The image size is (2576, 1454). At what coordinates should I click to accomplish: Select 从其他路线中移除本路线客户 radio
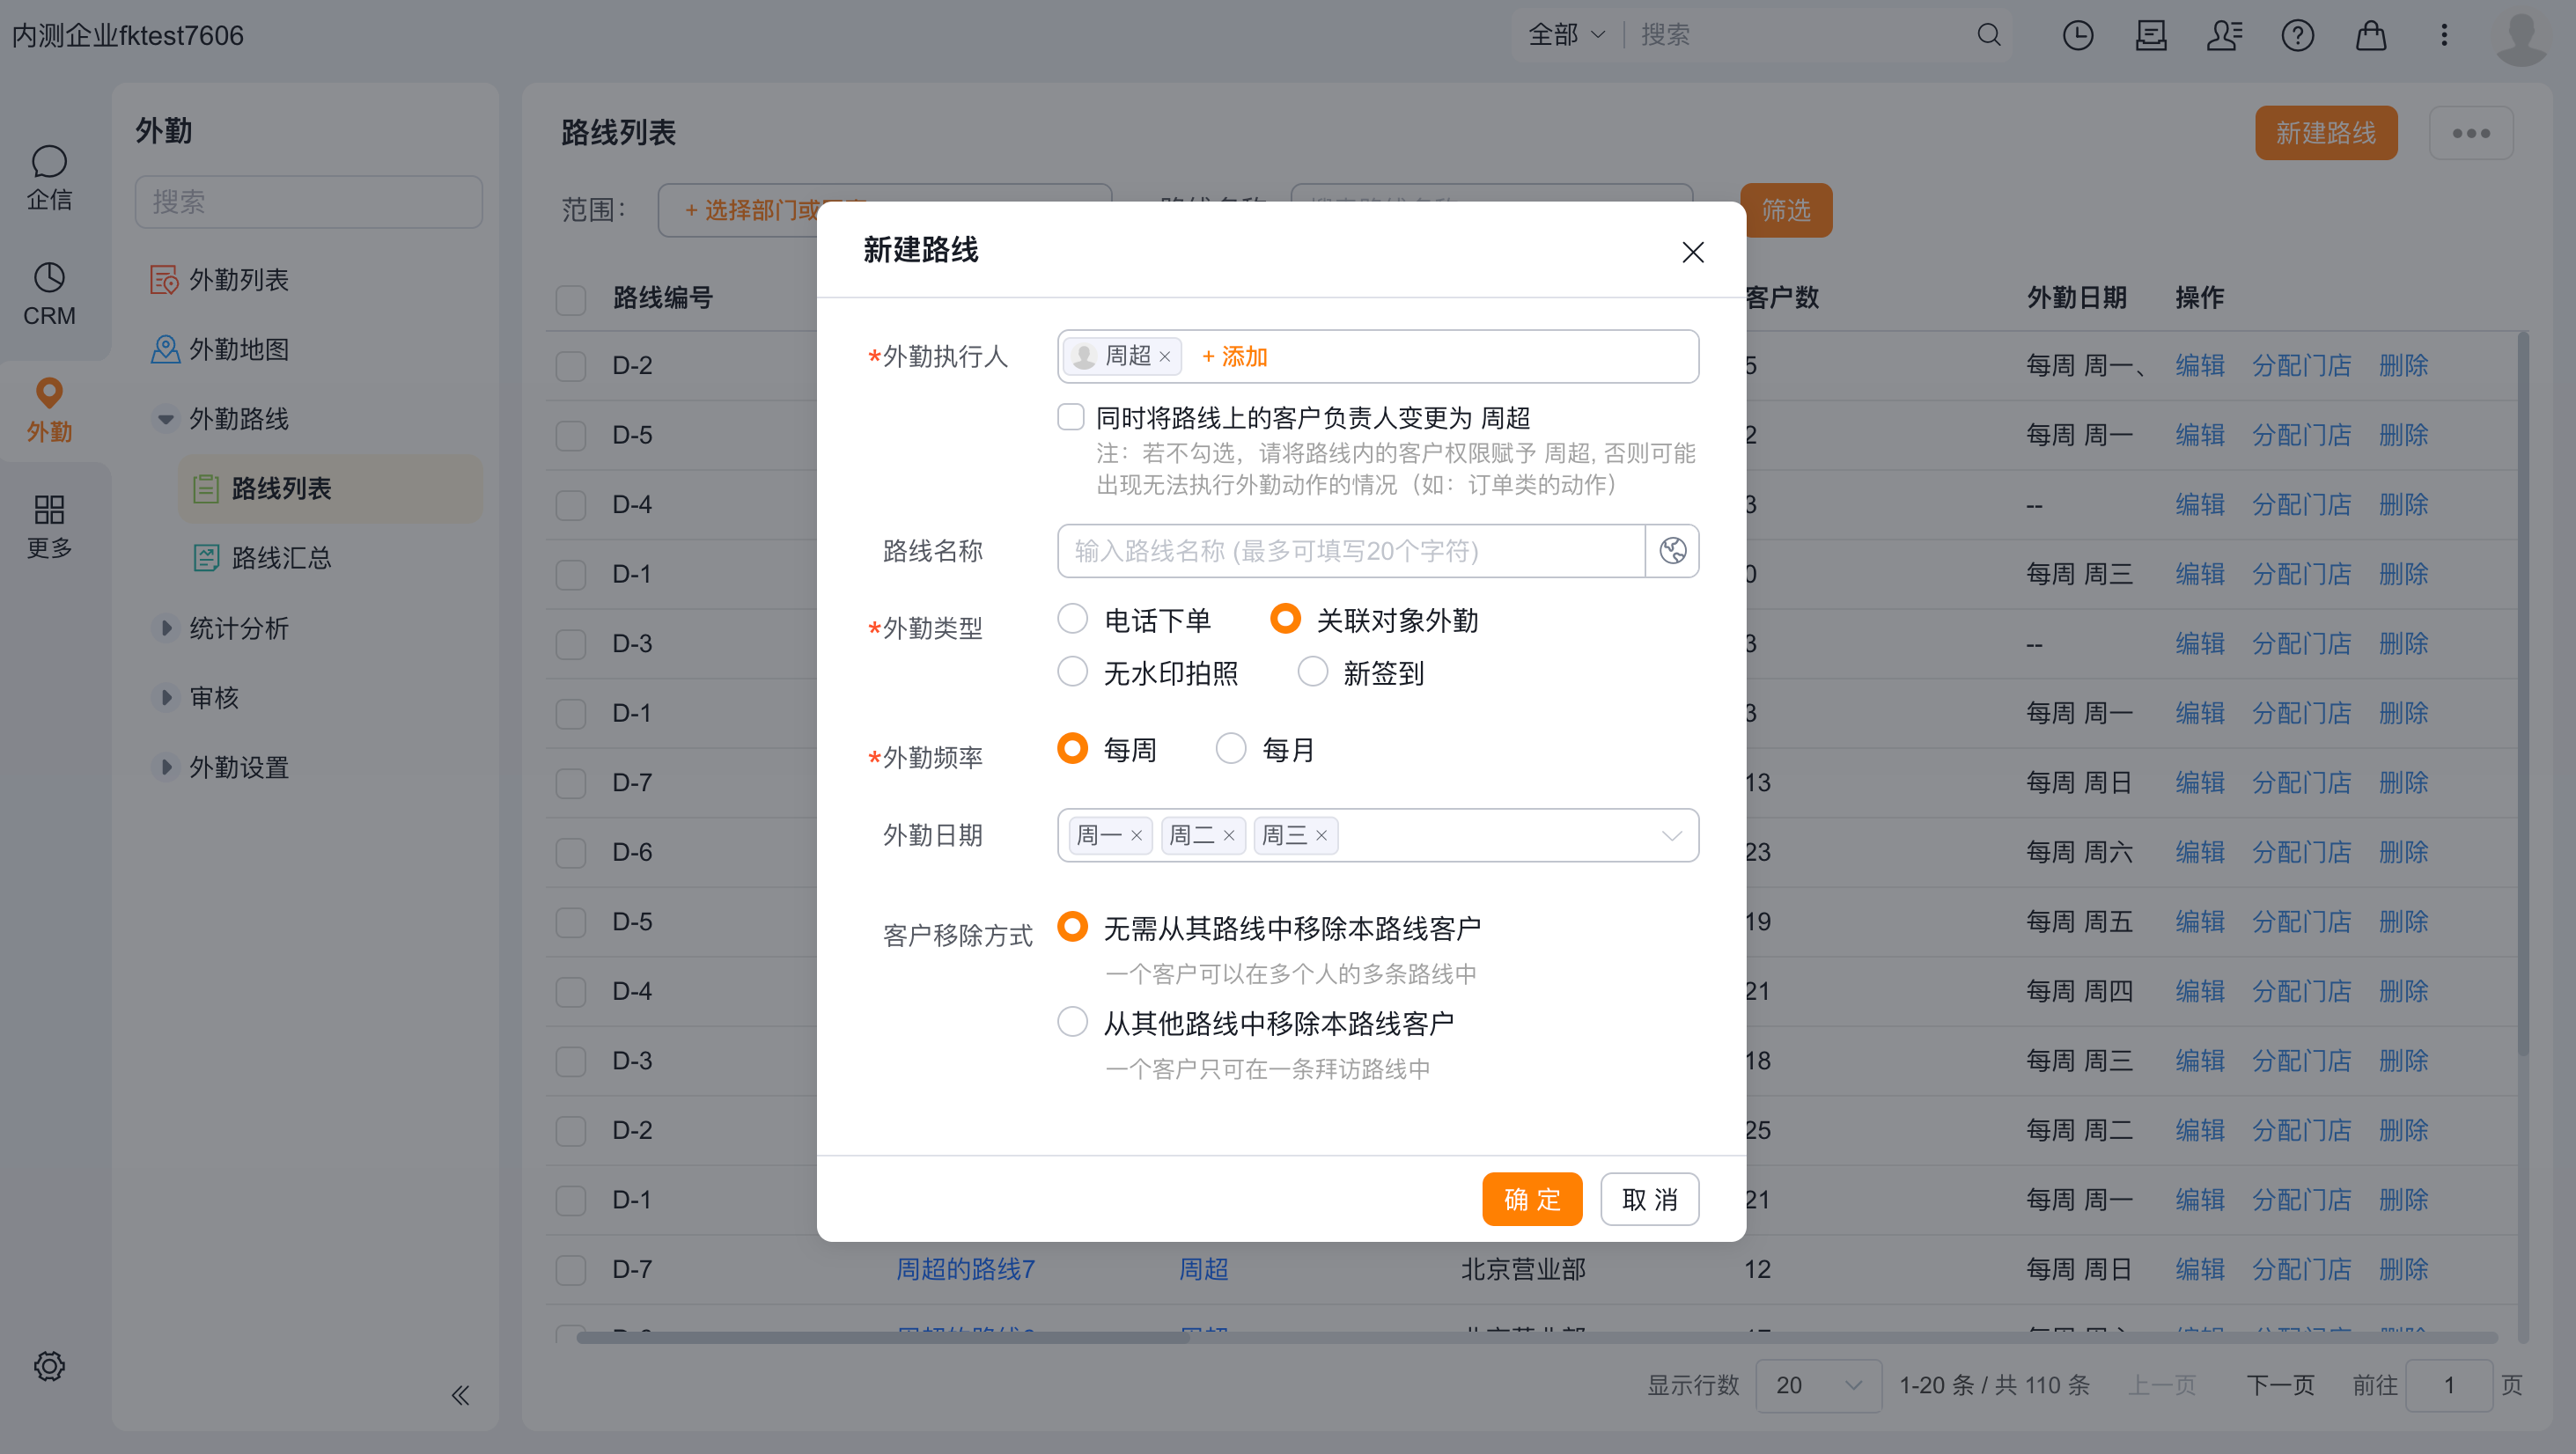pyautogui.click(x=1072, y=1022)
